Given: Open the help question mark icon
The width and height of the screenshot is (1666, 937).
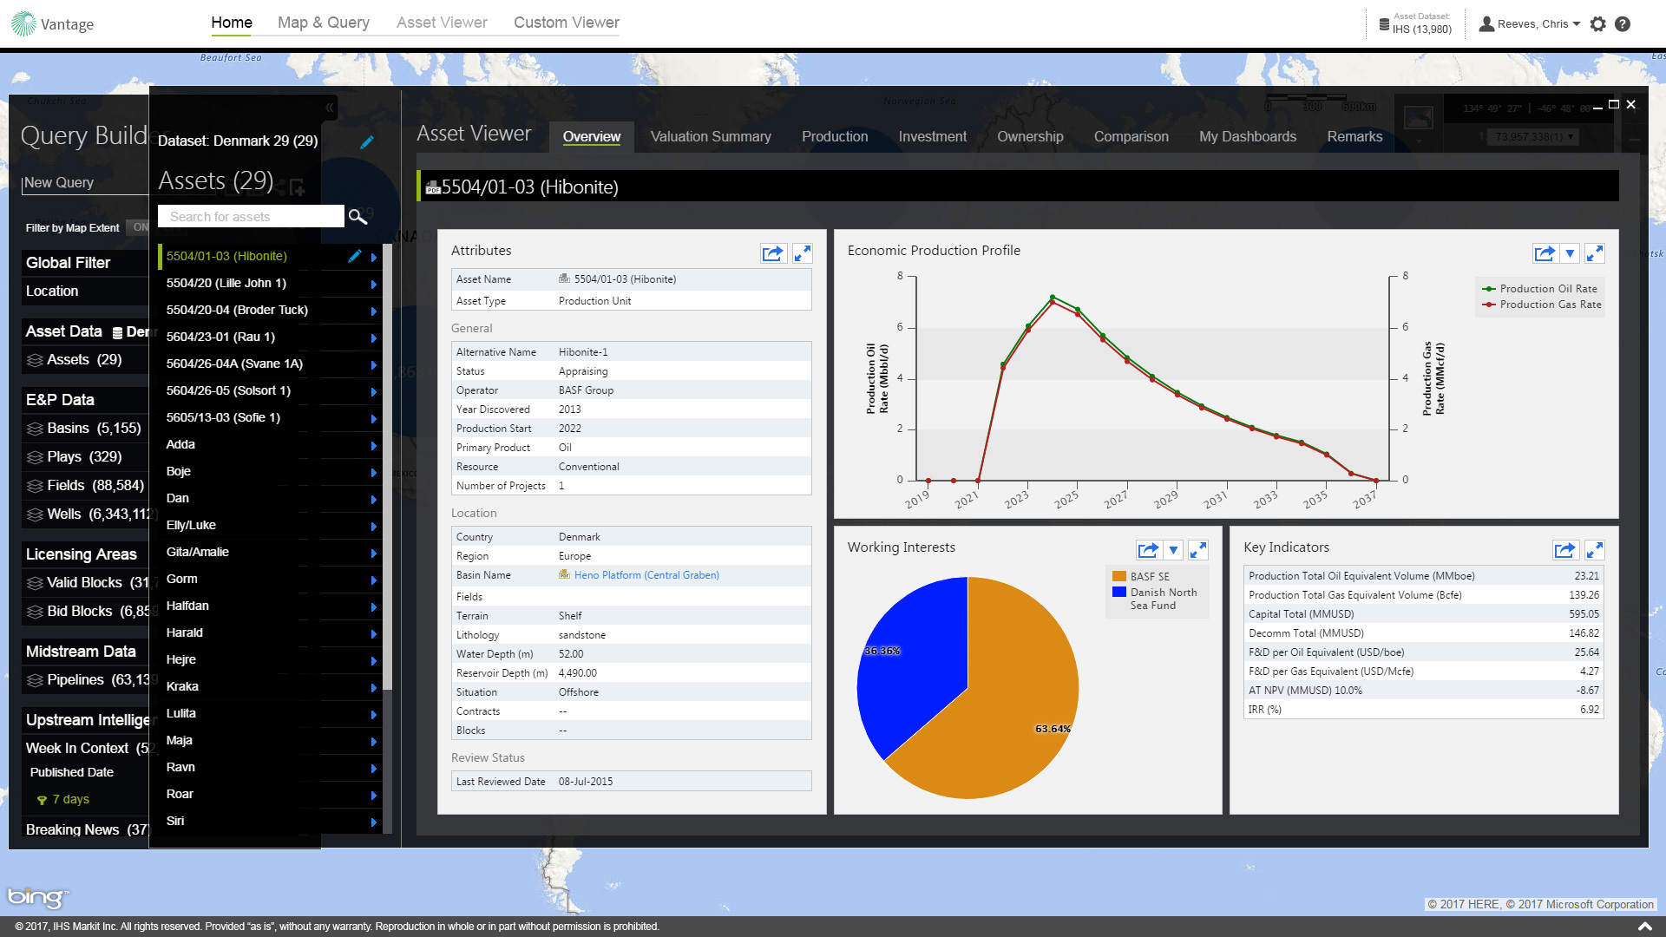Looking at the screenshot, I should coord(1623,24).
